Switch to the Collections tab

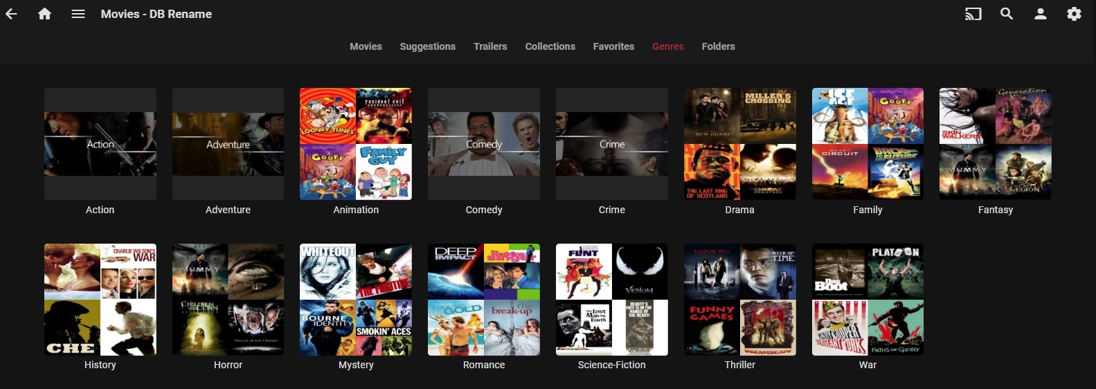tap(550, 46)
